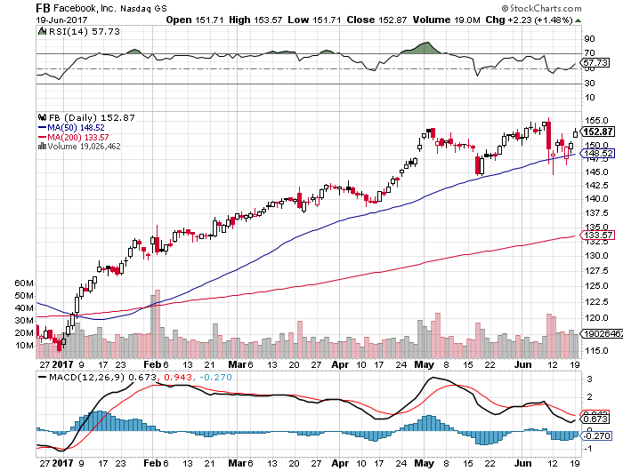Click the volume bars icon in legend
Viewport: 623px width, 471px height.
point(38,146)
